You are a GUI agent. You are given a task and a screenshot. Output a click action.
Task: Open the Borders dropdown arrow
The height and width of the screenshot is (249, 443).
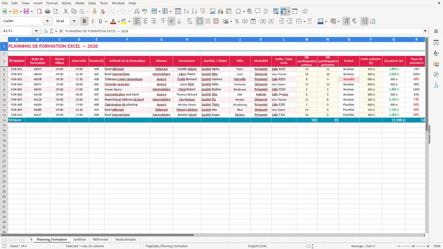tap(304, 21)
